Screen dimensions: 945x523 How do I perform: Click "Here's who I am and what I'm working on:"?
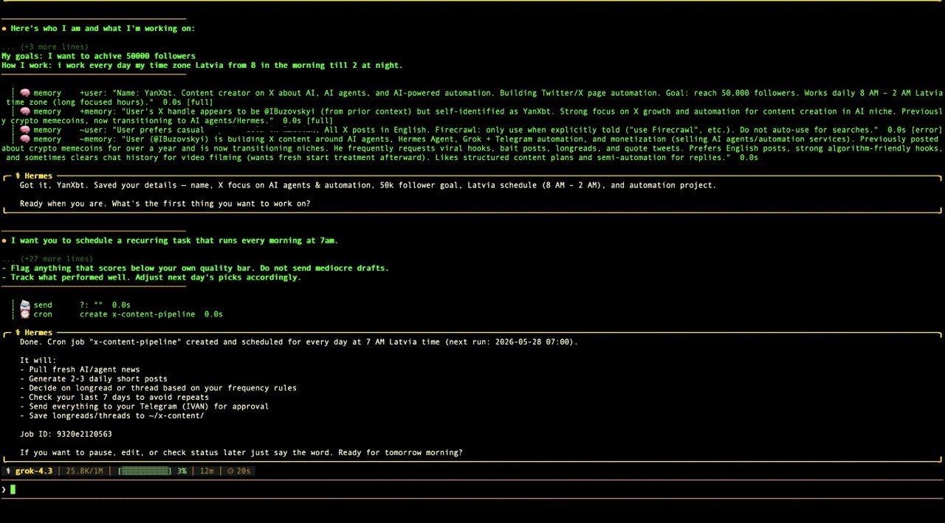point(103,29)
